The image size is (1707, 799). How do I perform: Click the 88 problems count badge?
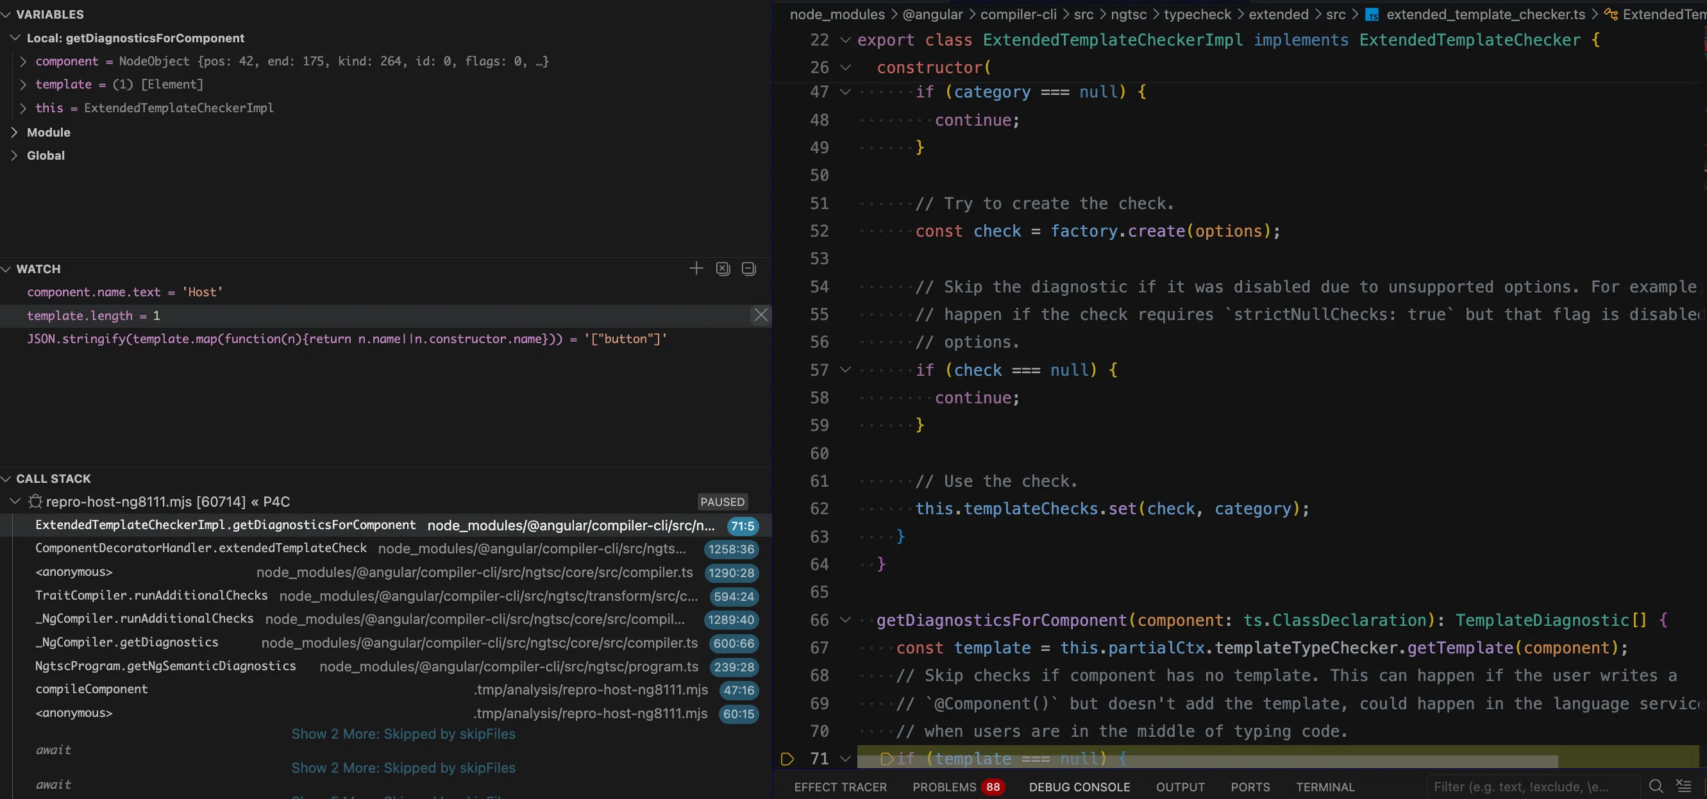pyautogui.click(x=993, y=787)
